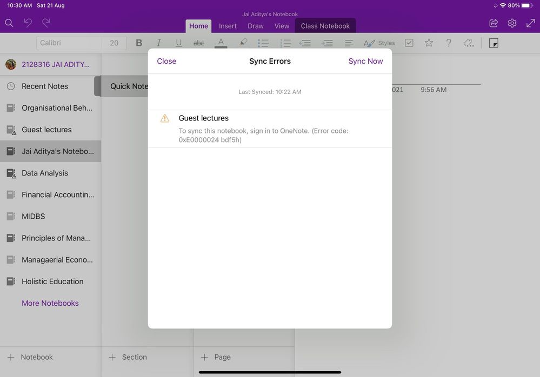Open the Calibri font name field
This screenshot has height=377, width=540.
point(69,43)
